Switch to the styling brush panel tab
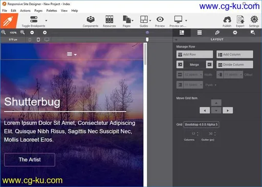 tap(217, 33)
